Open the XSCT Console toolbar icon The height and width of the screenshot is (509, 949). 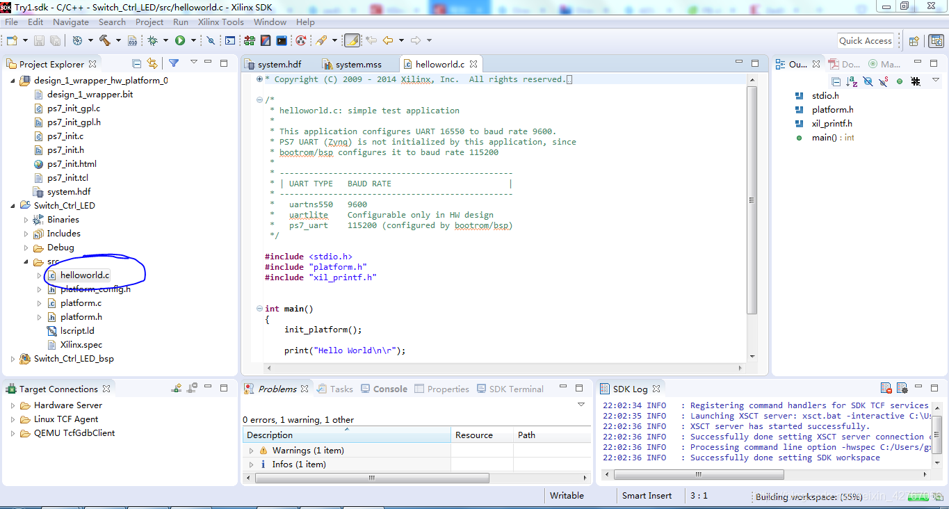click(x=230, y=41)
